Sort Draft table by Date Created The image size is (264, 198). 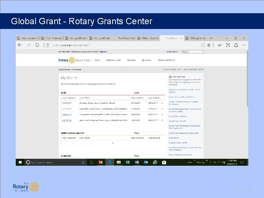137,98
